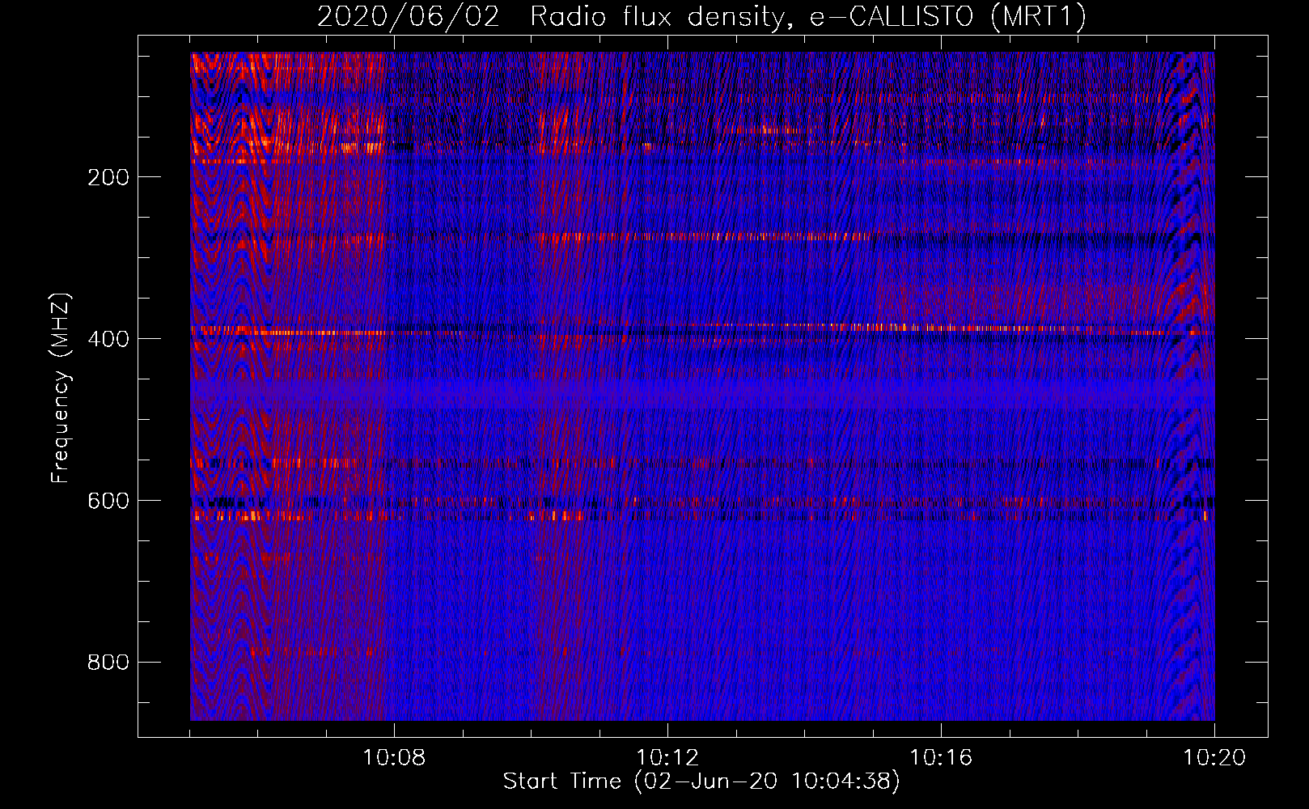Image resolution: width=1309 pixels, height=809 pixels.
Task: Click the plot title '2020/06/02 Radio flux density'
Action: coord(701,17)
